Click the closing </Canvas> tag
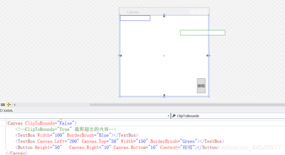The image size is (285, 155). (x=16, y=153)
